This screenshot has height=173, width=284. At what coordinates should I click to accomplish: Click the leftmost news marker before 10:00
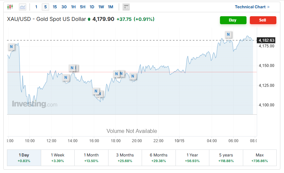point(11,47)
